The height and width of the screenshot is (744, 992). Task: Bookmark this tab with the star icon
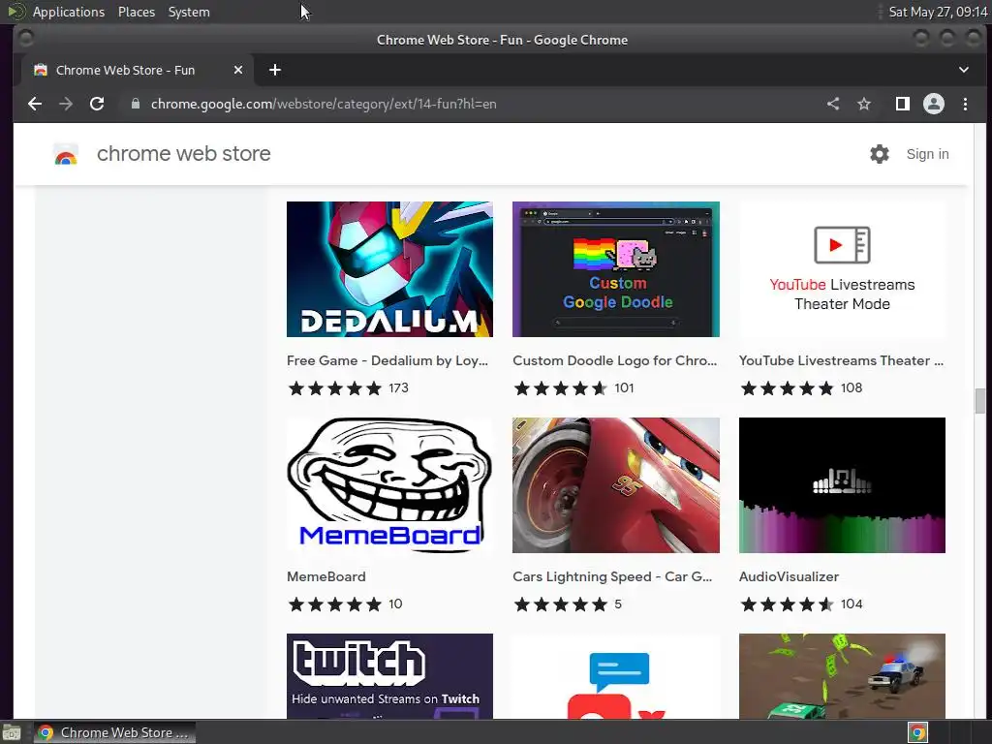(864, 104)
